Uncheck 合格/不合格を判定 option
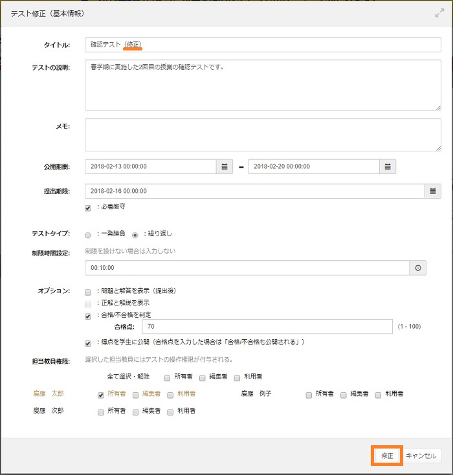This screenshot has height=475, width=453. click(88, 316)
